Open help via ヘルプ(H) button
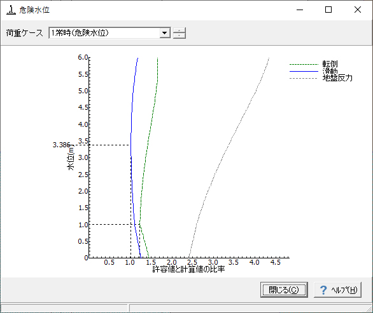The image size is (373, 313). 337,290
